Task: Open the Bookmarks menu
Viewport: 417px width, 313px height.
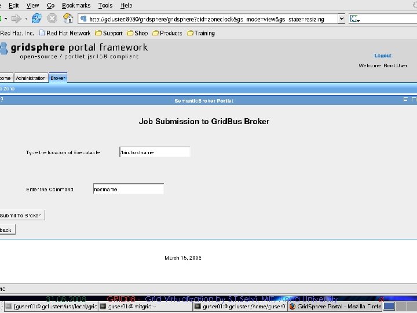Action: click(76, 5)
